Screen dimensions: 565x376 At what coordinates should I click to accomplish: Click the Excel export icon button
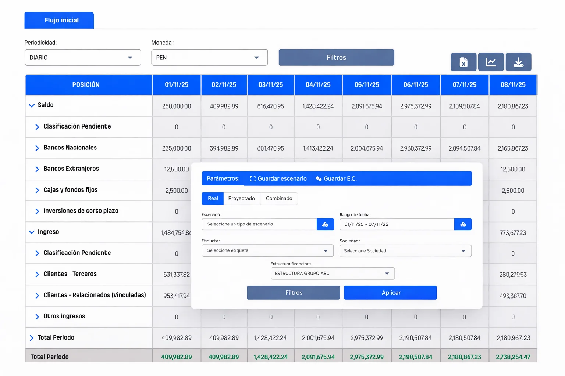(x=463, y=62)
